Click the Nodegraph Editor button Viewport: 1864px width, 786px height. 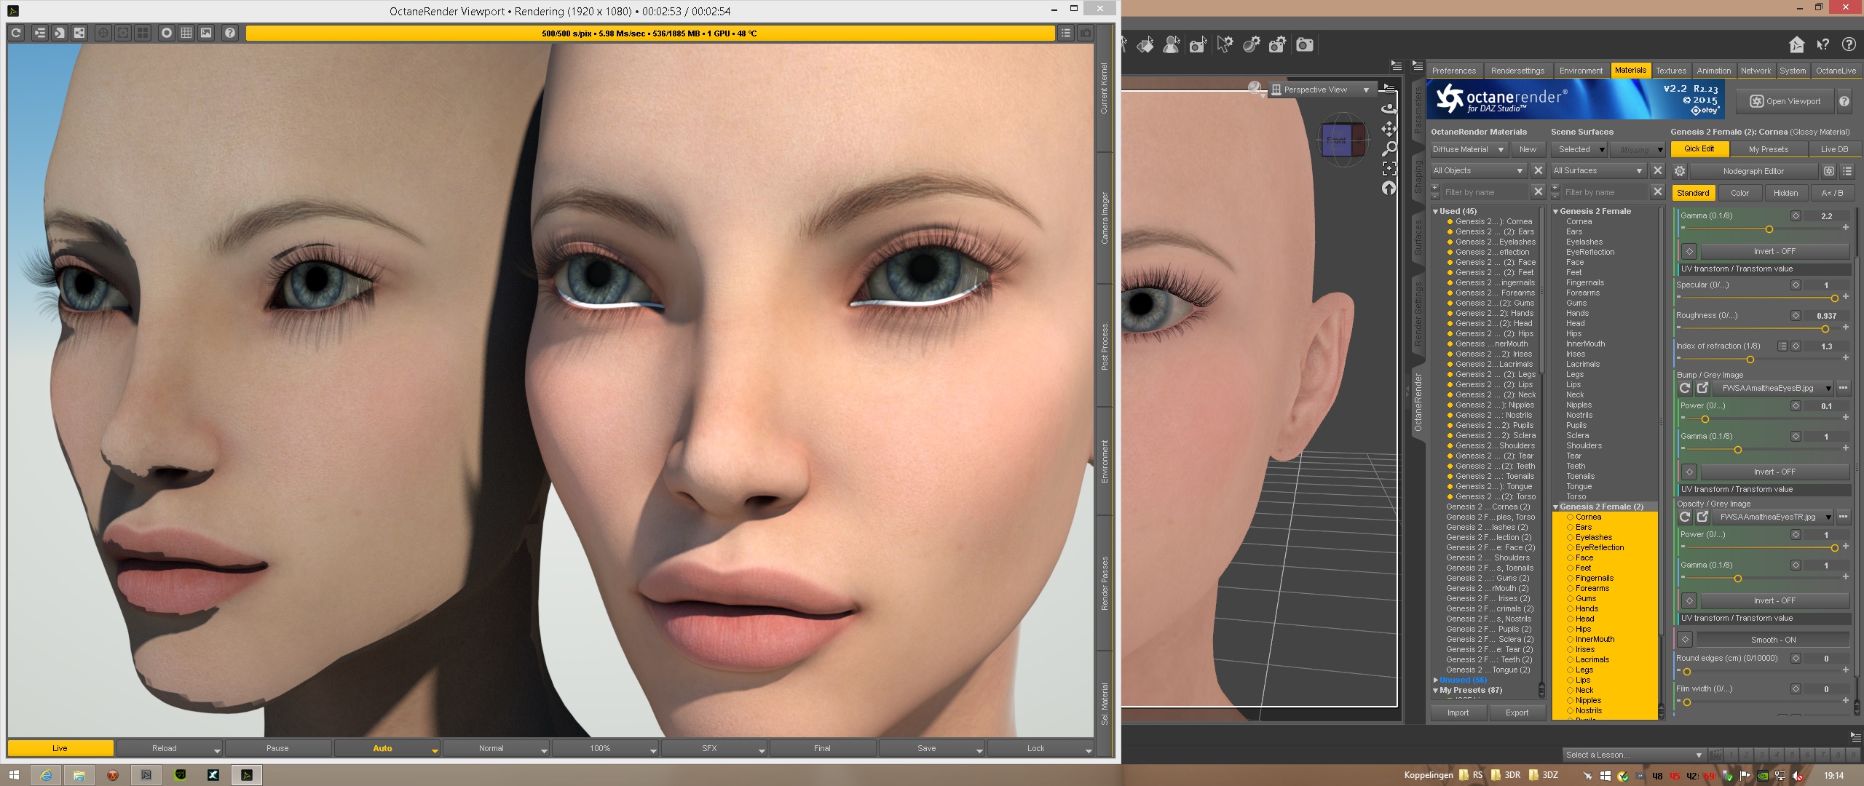tap(1753, 171)
